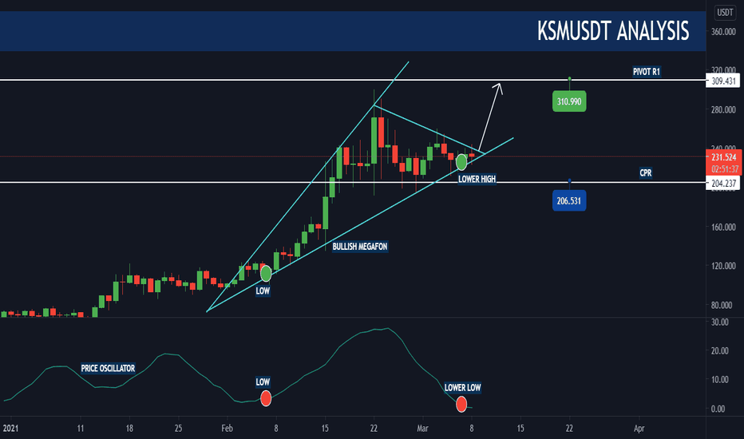Select the LOW label in oscillator pane
744x439 pixels.
(263, 382)
